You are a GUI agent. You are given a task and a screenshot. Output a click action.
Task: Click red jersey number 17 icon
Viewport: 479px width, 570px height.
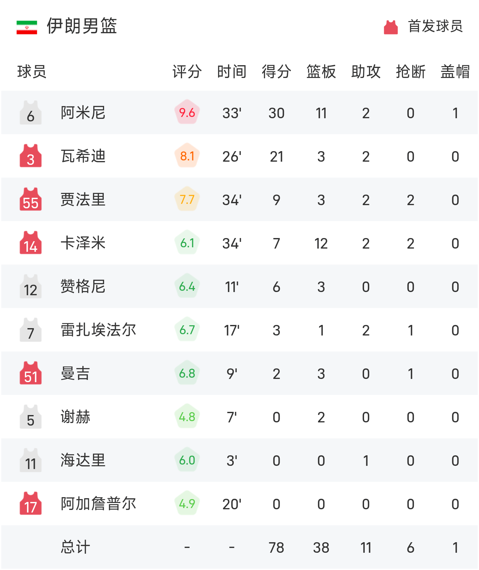[x=31, y=504]
